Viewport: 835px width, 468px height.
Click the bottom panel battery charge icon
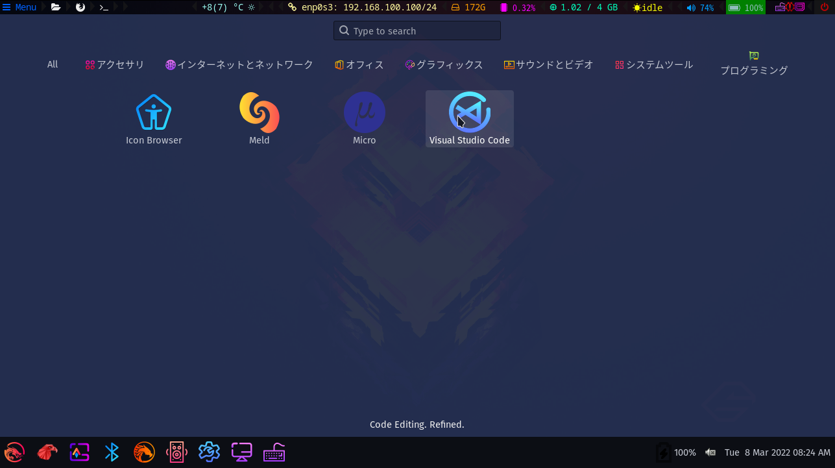pos(663,452)
